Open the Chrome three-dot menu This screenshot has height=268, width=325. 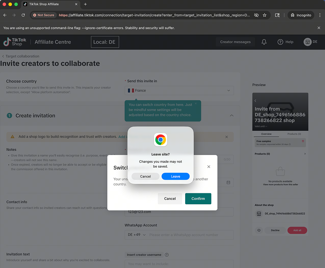click(x=320, y=15)
